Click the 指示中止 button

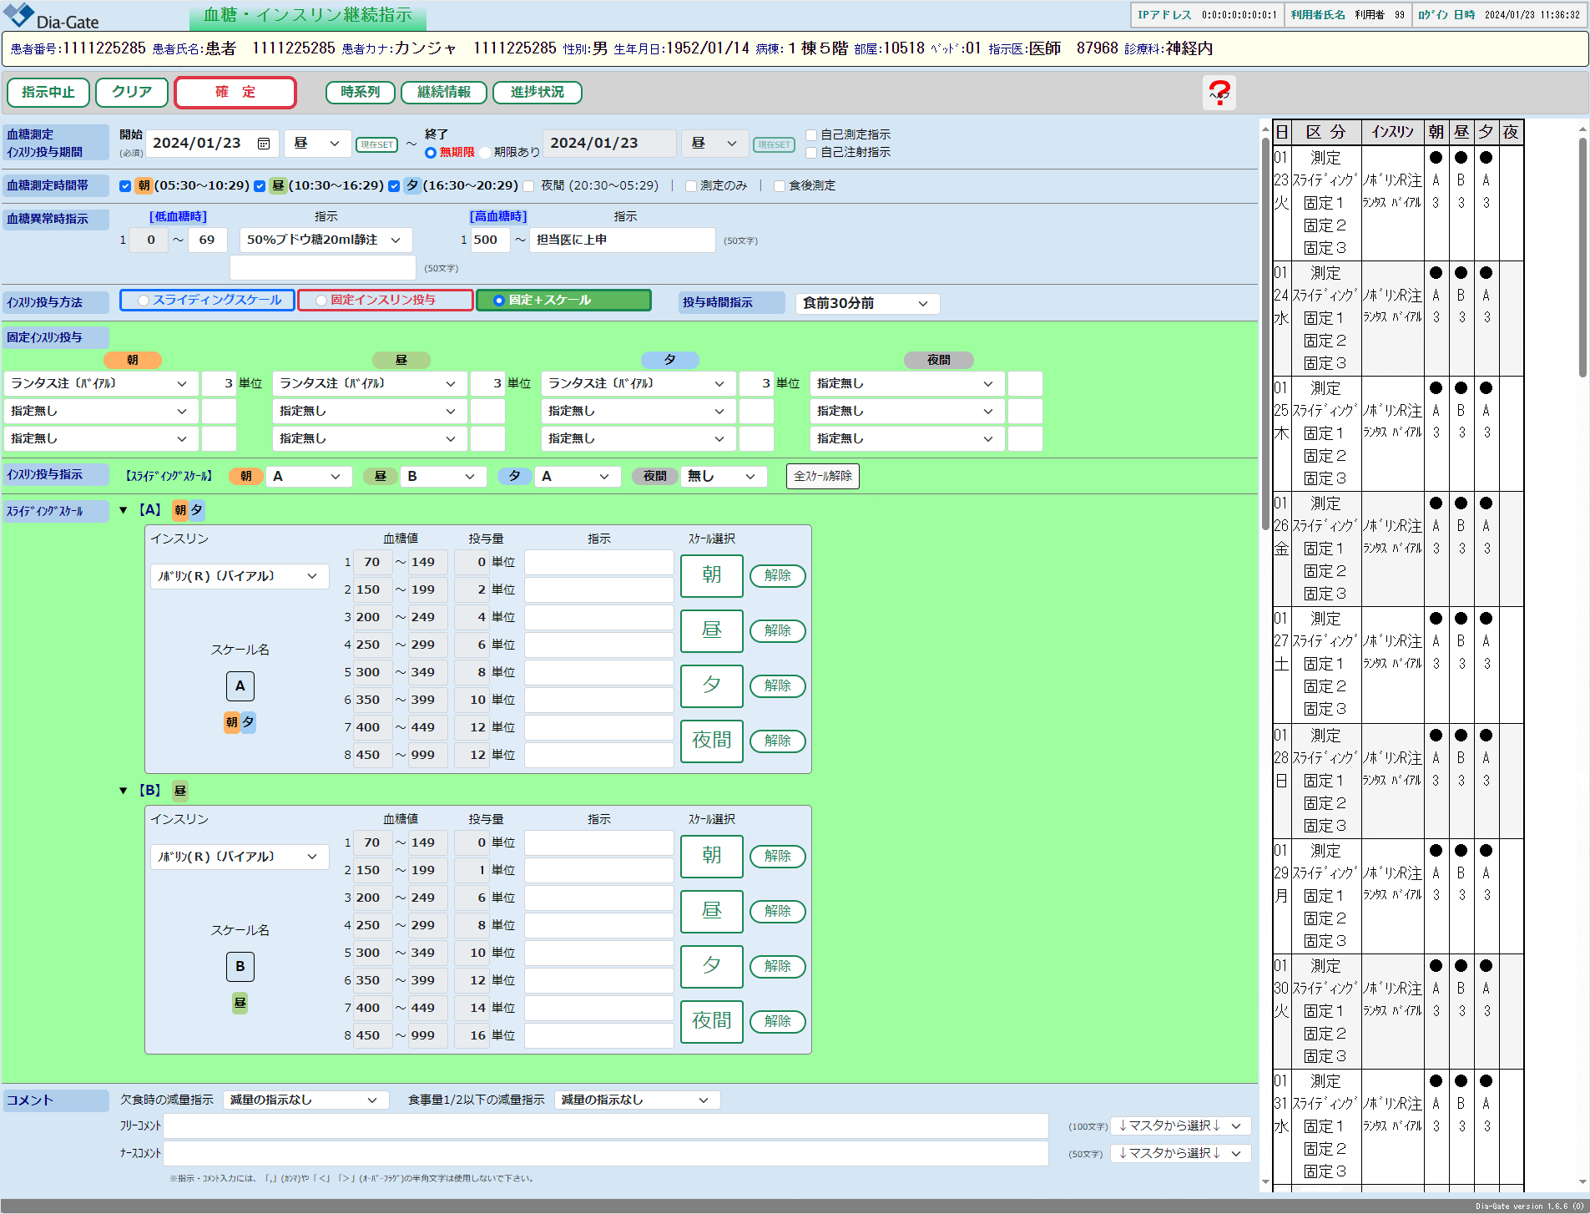[x=48, y=93]
